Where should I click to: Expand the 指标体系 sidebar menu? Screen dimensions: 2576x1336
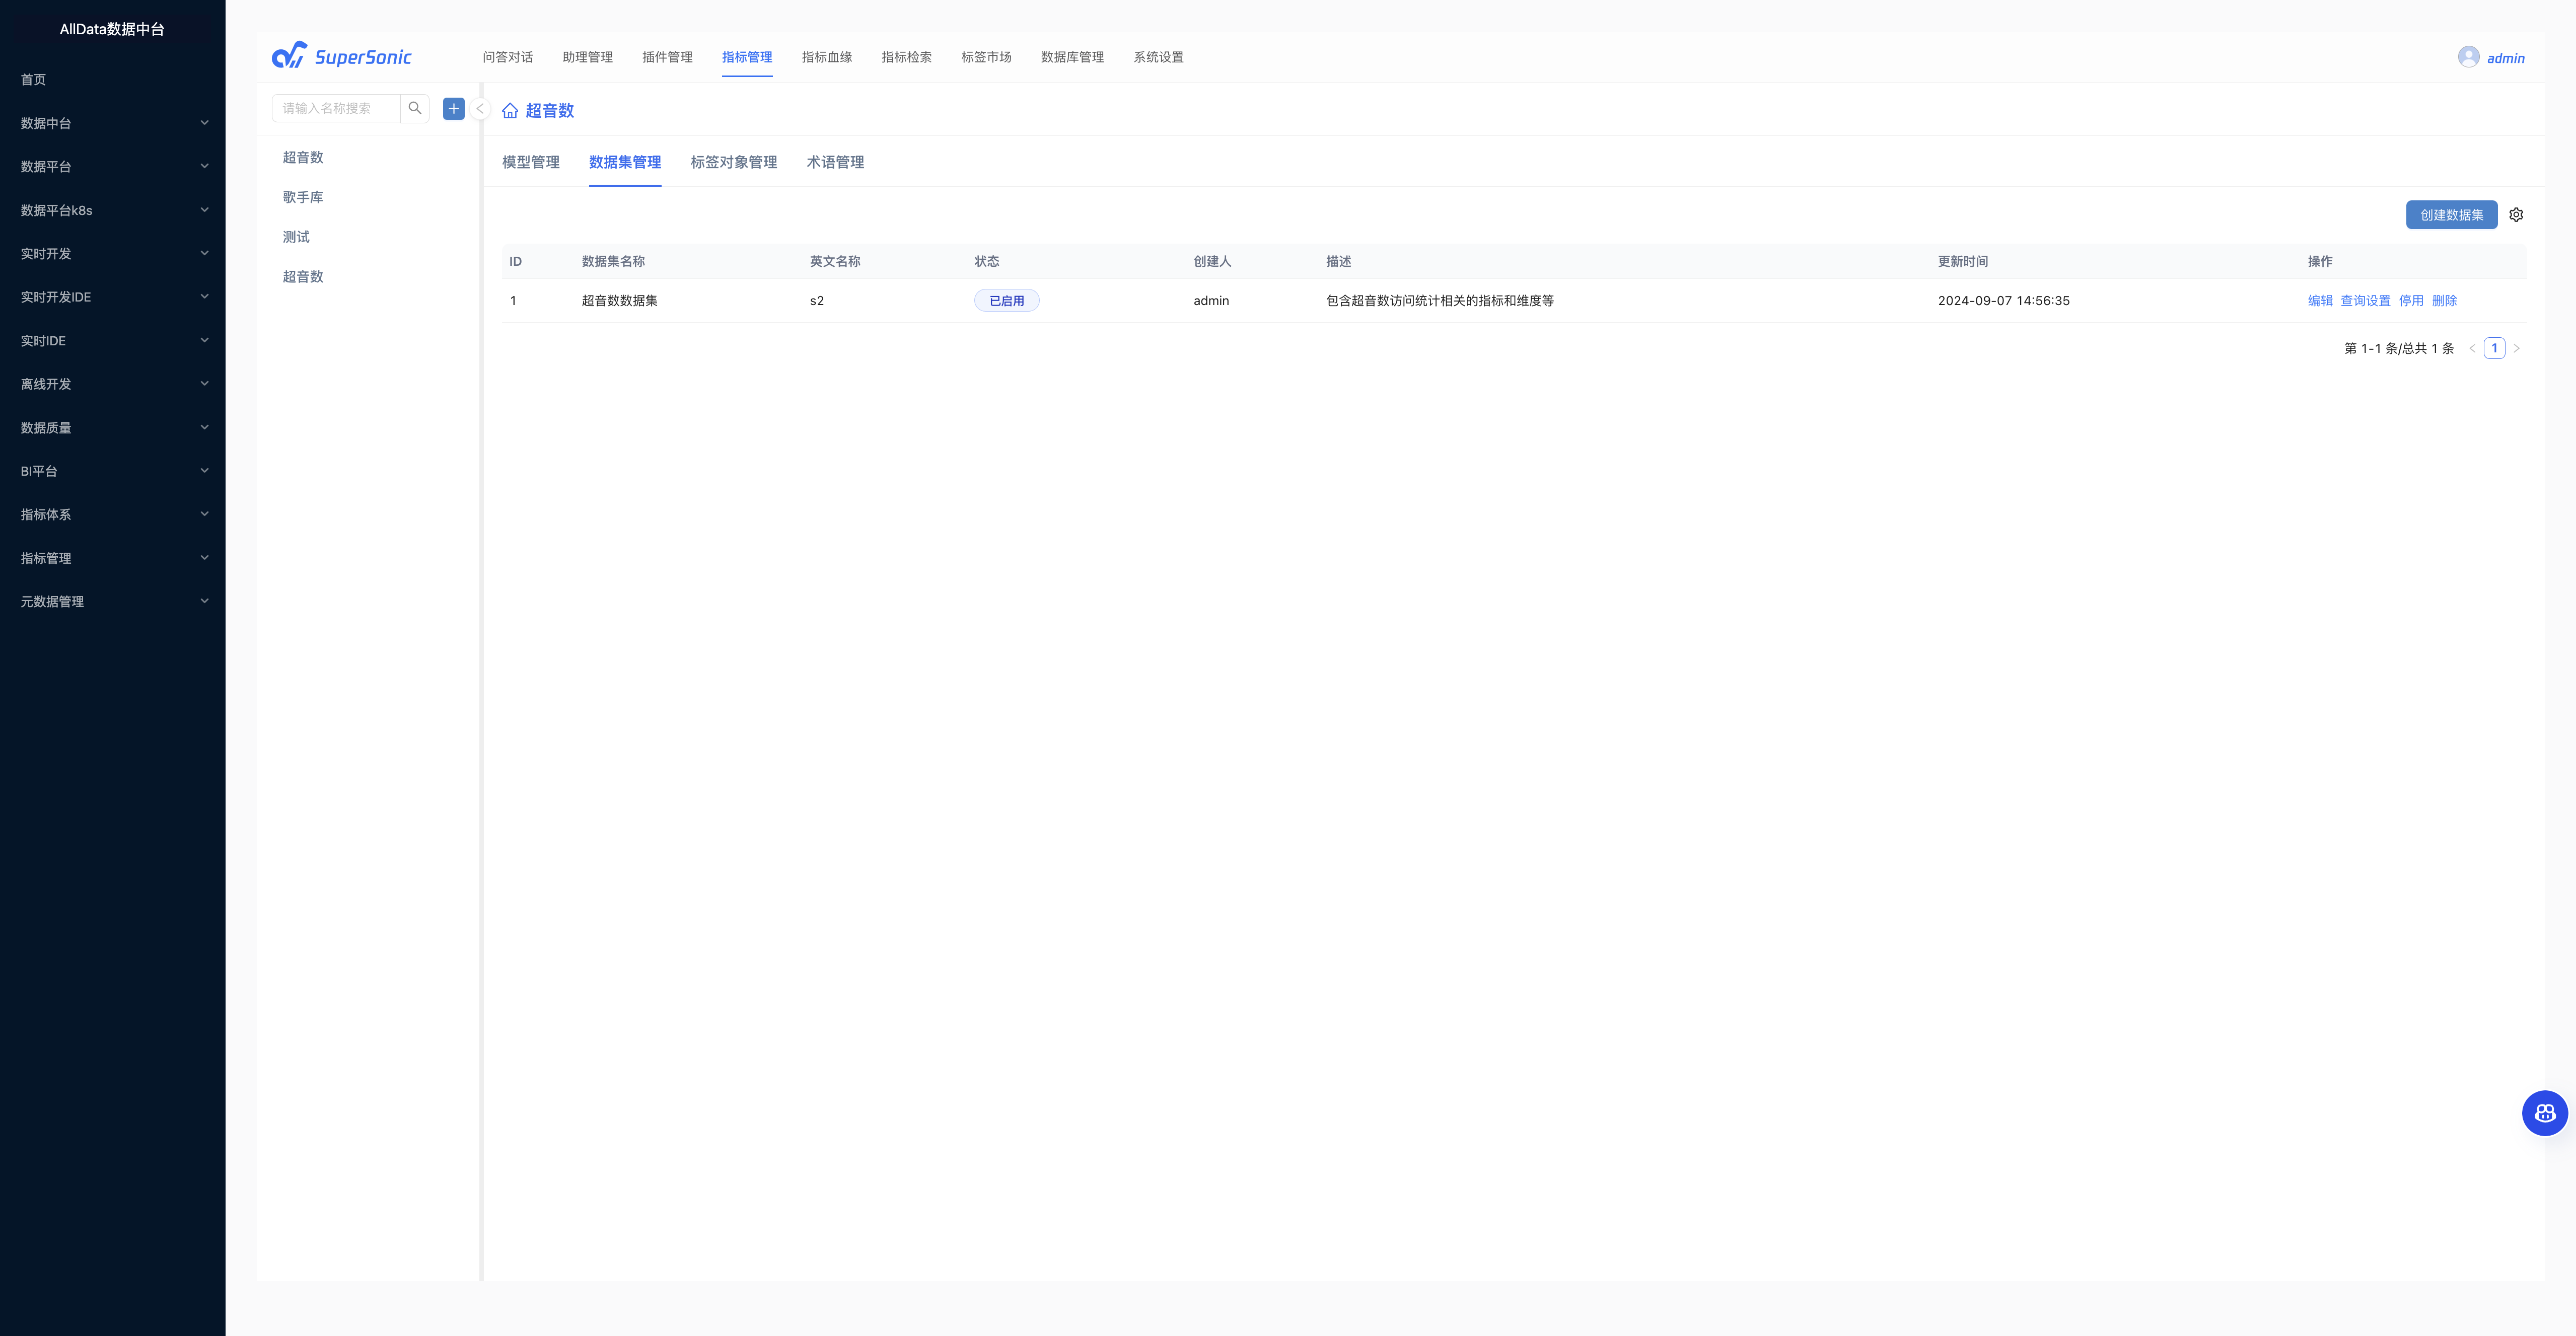click(x=113, y=514)
